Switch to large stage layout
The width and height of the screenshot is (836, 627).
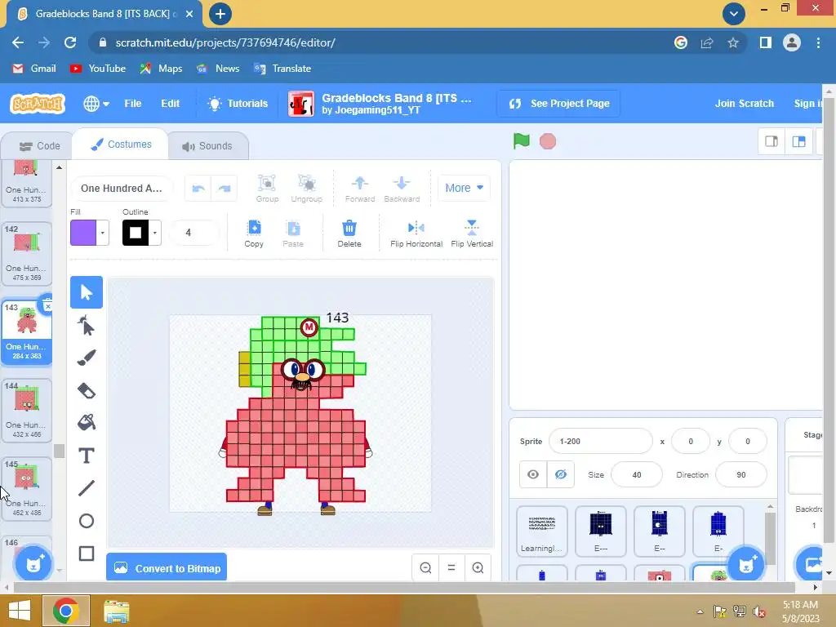[798, 141]
